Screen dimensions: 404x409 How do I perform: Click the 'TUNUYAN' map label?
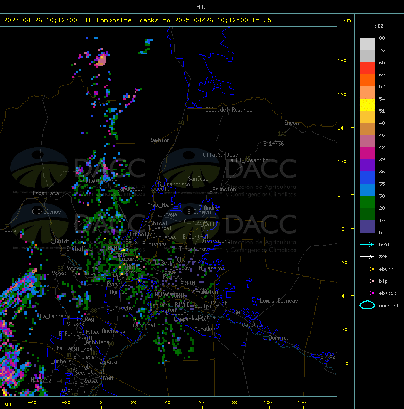103,378
